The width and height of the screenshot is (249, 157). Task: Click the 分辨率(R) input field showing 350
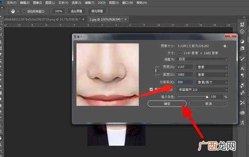coord(185,82)
